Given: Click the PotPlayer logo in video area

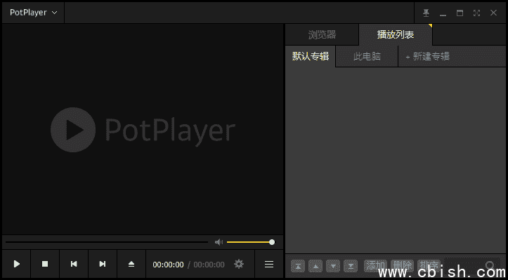Looking at the screenshot, I should click(143, 130).
